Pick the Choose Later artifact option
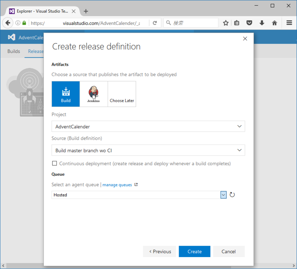The height and width of the screenshot is (269, 297). click(122, 94)
